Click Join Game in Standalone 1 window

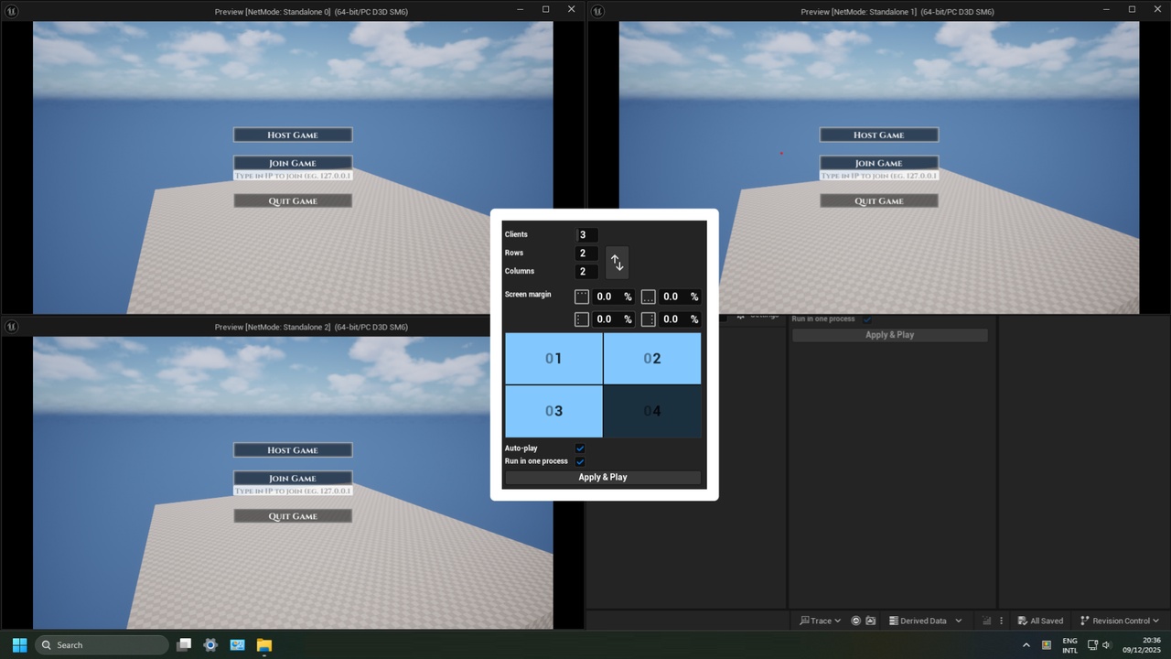(879, 163)
